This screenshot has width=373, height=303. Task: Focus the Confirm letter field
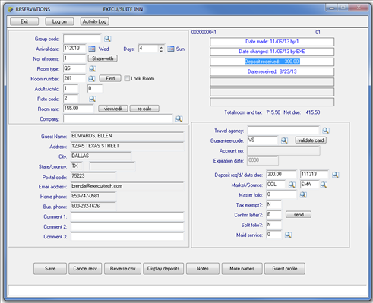coord(274,215)
